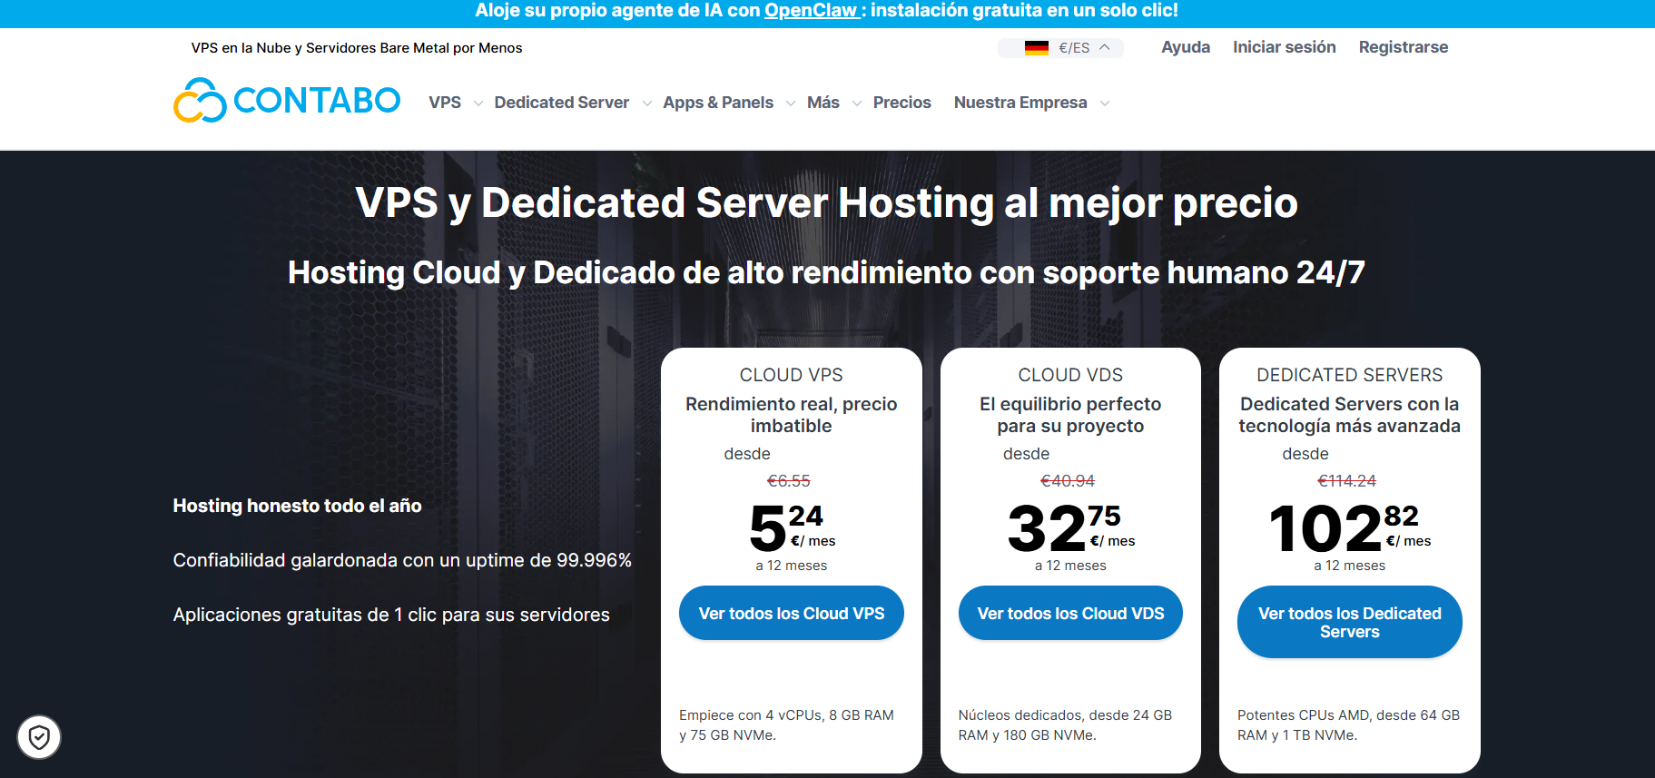Click the 32.75 €/mes Cloud VDS price
The image size is (1655, 778).
point(1071,527)
